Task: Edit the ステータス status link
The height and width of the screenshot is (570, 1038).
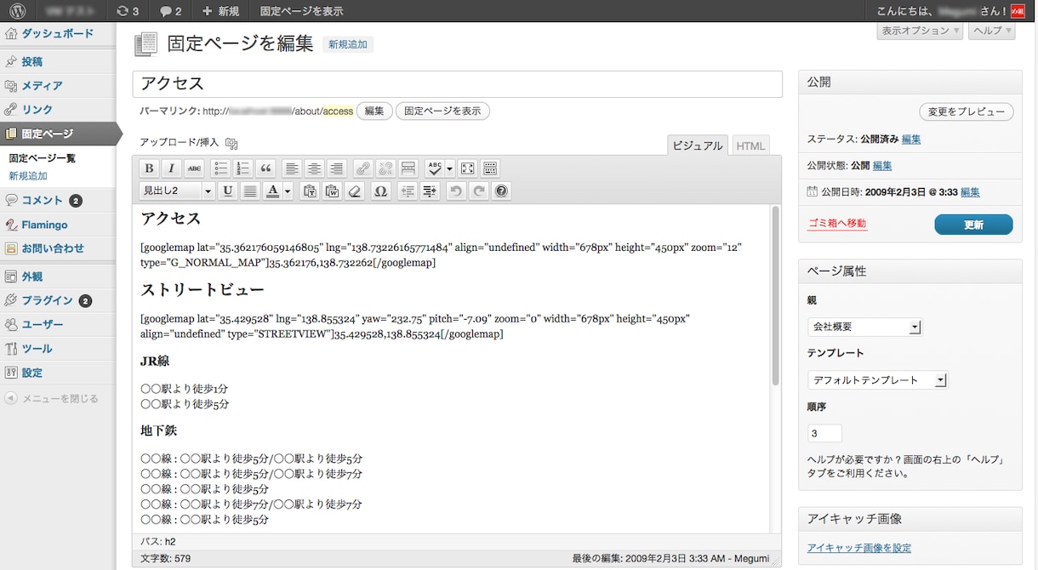Action: point(911,139)
